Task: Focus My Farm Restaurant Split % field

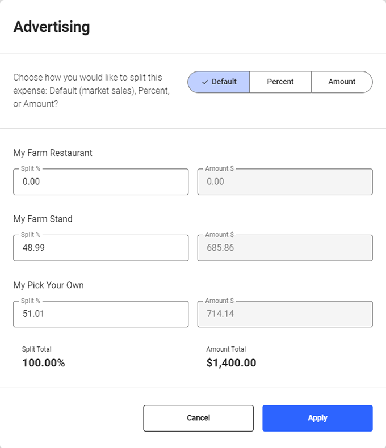Action: (100, 182)
